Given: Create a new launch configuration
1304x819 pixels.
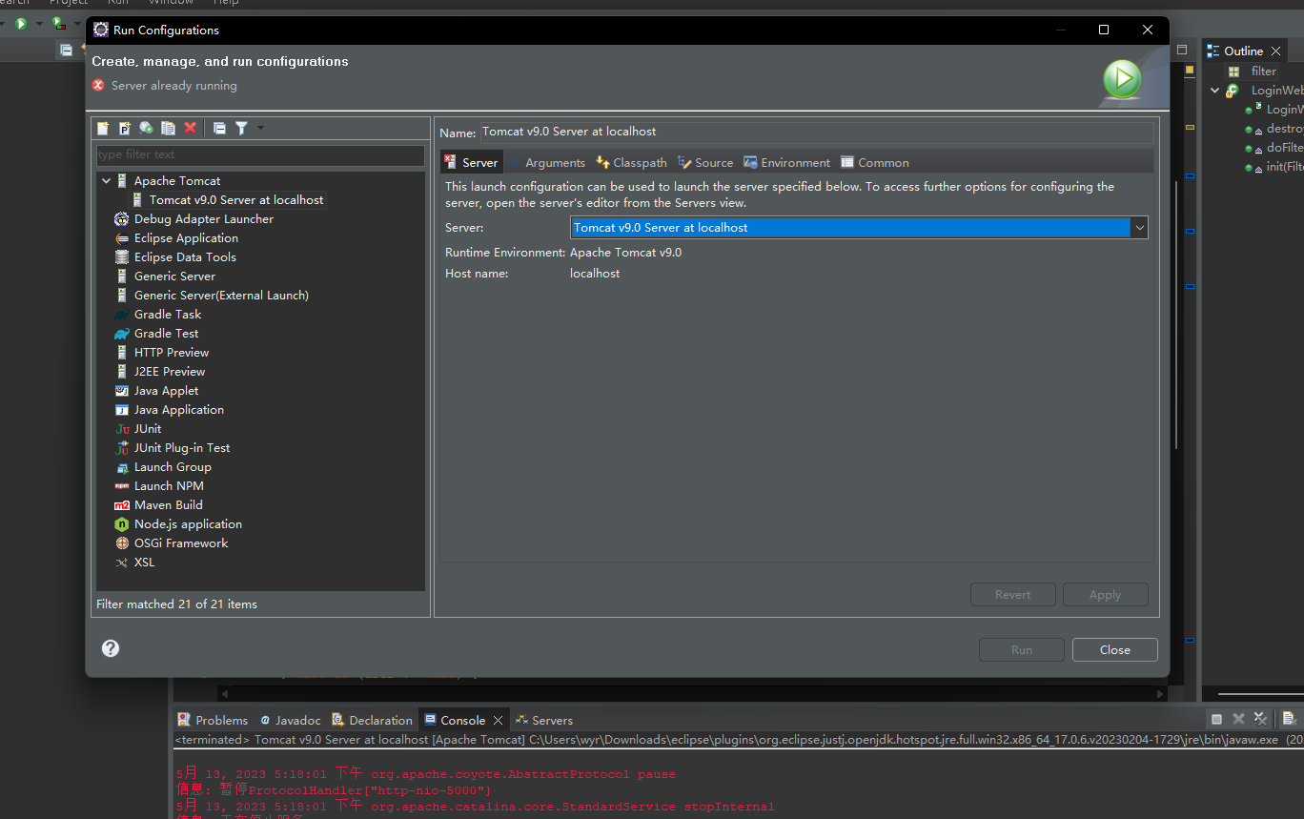Looking at the screenshot, I should pyautogui.click(x=103, y=128).
